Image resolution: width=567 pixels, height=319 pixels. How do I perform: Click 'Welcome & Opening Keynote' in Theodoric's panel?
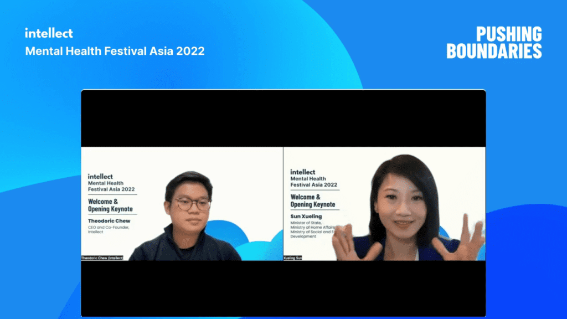pos(110,205)
